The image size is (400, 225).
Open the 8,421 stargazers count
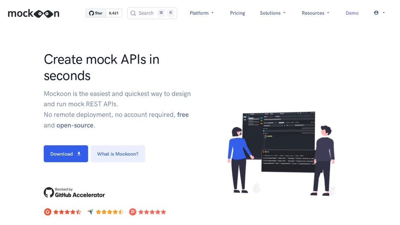(x=114, y=13)
